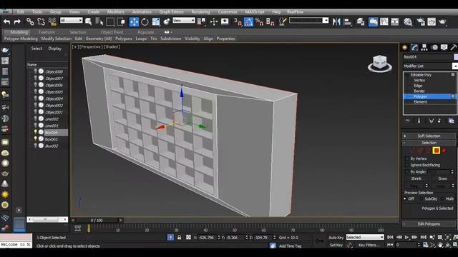Click object color swatch beside Box004 name
458x257 pixels.
pos(456,57)
